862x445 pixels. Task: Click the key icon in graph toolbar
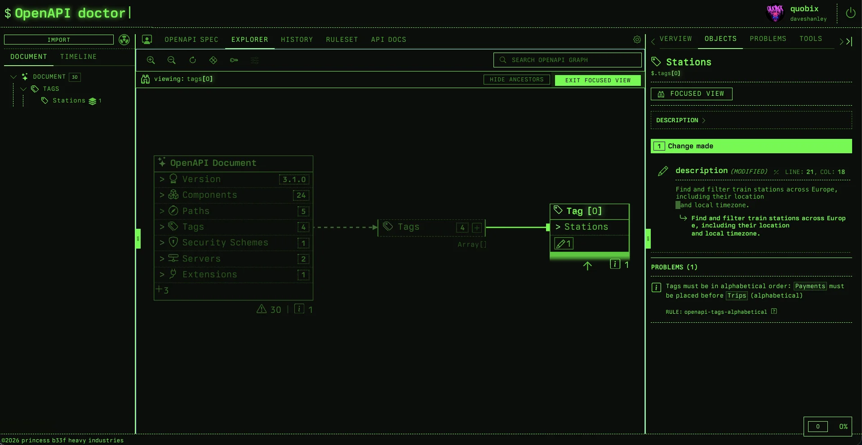pos(234,60)
